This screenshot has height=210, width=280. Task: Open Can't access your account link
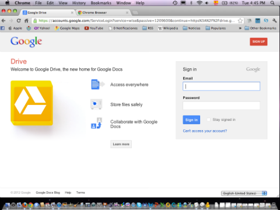tap(205, 131)
